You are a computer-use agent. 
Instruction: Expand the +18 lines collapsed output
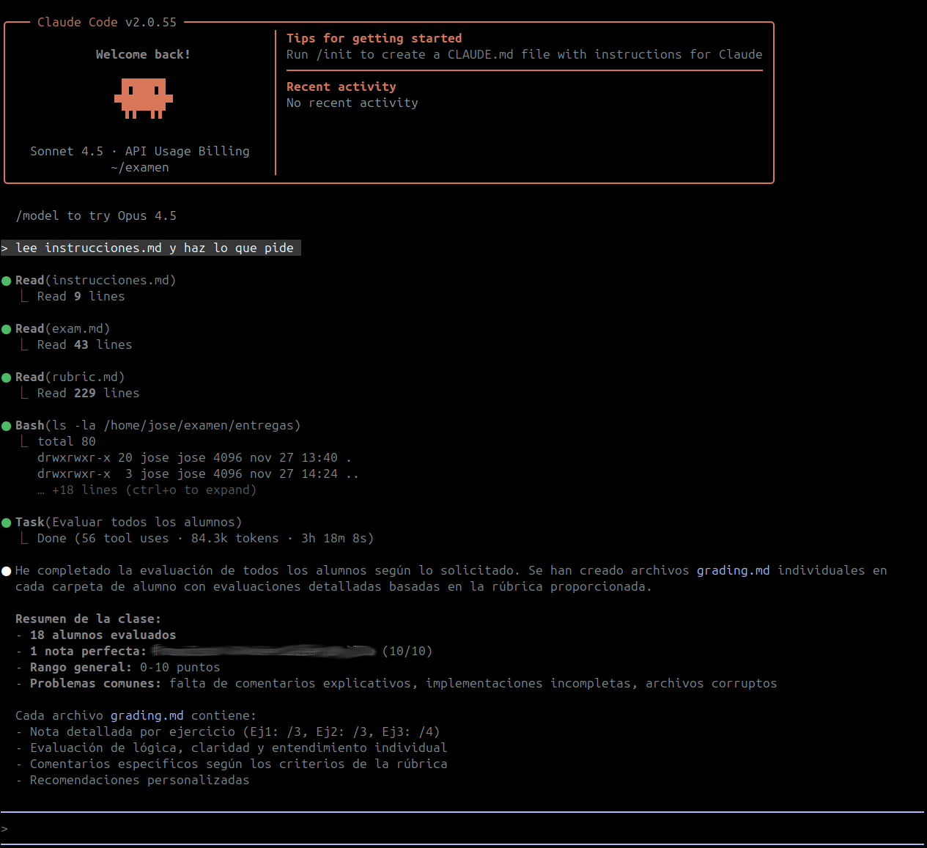[x=154, y=490]
